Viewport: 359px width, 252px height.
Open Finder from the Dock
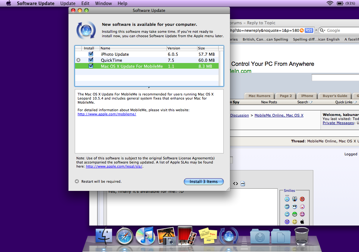(104, 236)
